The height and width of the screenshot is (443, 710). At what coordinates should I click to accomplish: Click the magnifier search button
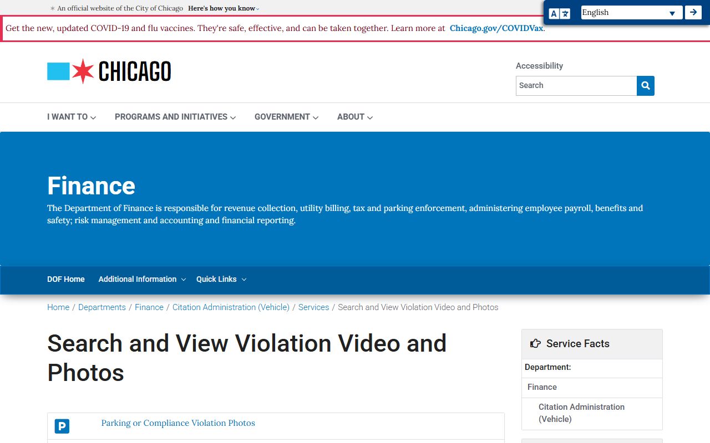[646, 86]
